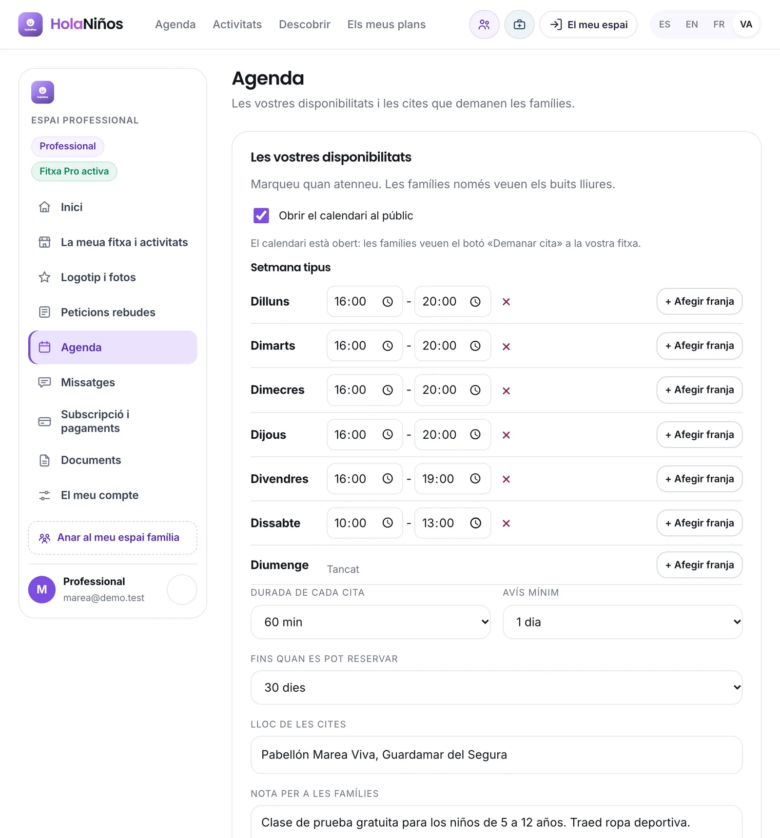The image size is (780, 838).
Task: Click the round toggle next to Professional account
Action: pyautogui.click(x=182, y=589)
